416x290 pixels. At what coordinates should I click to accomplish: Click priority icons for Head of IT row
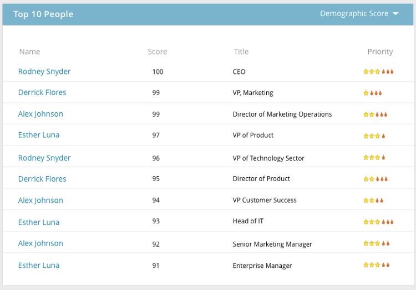pyautogui.click(x=378, y=222)
